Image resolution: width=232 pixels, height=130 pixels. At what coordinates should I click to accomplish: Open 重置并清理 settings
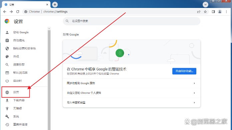[20, 125]
